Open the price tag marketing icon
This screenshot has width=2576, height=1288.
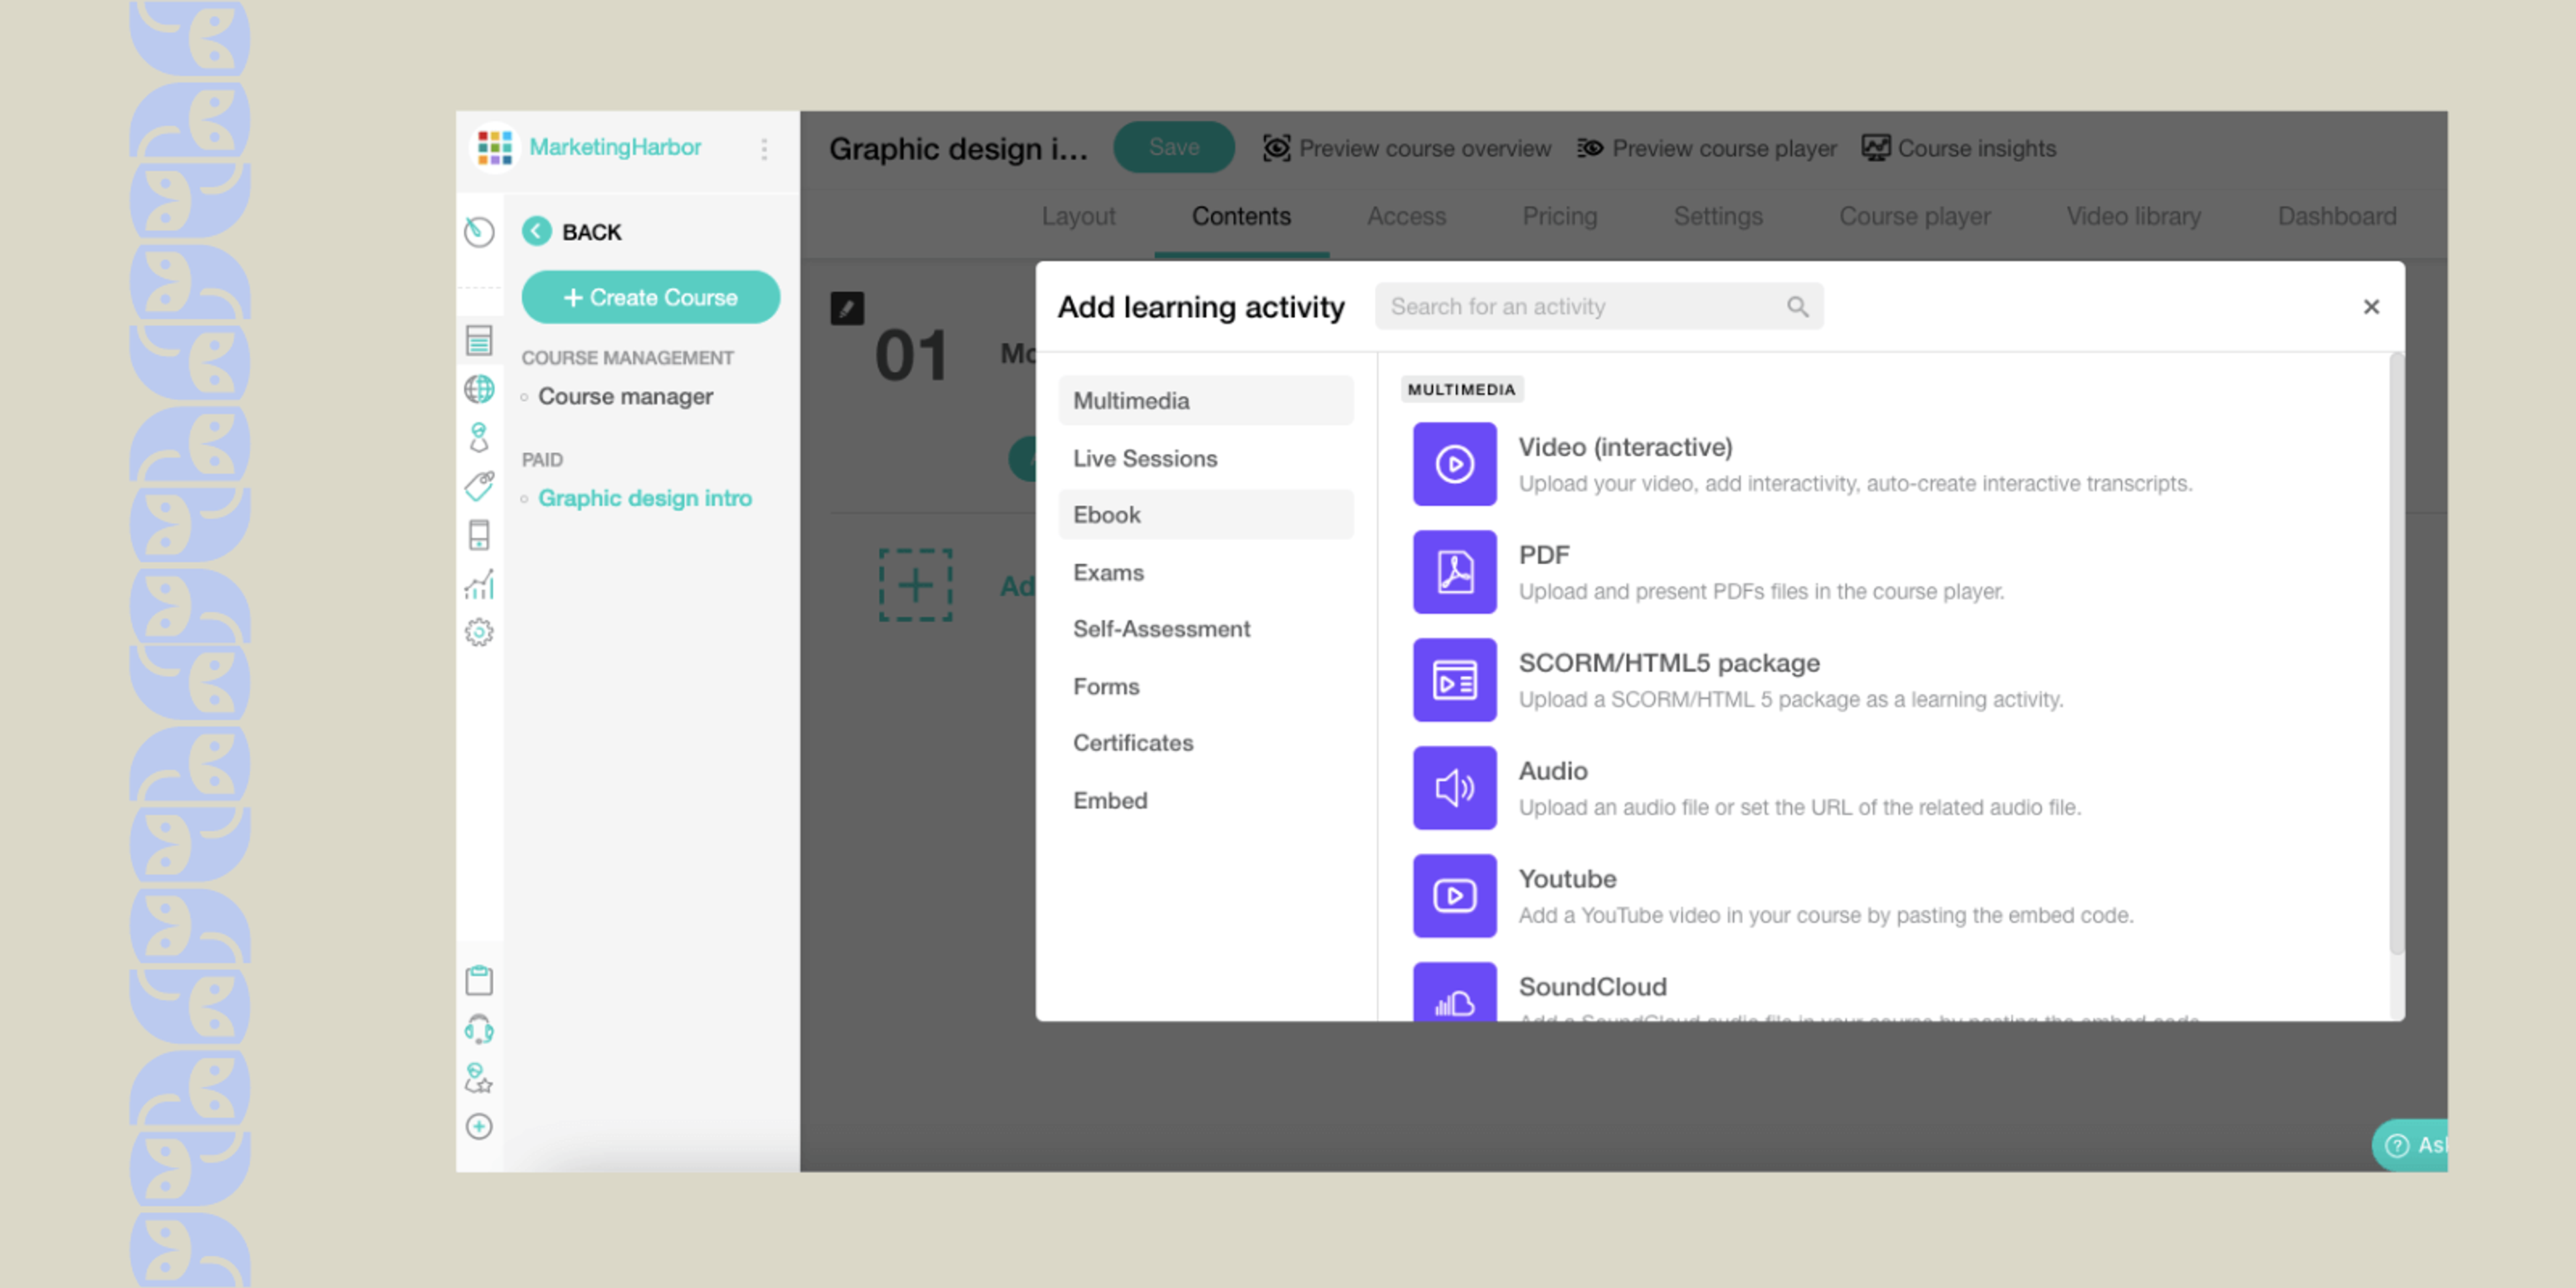479,486
